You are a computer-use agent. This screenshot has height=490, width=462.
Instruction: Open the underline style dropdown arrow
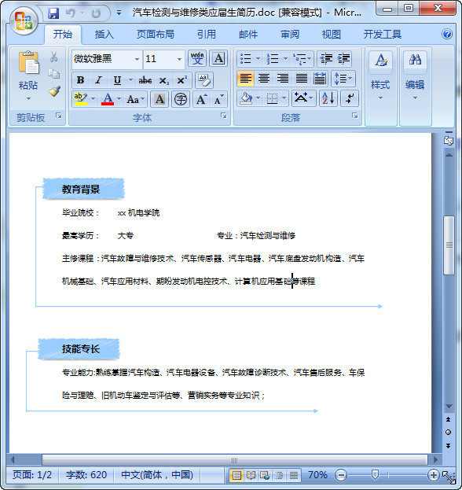pyautogui.click(x=130, y=80)
